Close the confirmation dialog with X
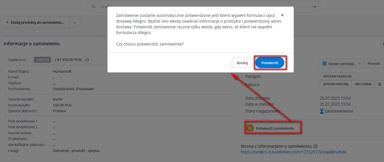 pyautogui.click(x=282, y=15)
